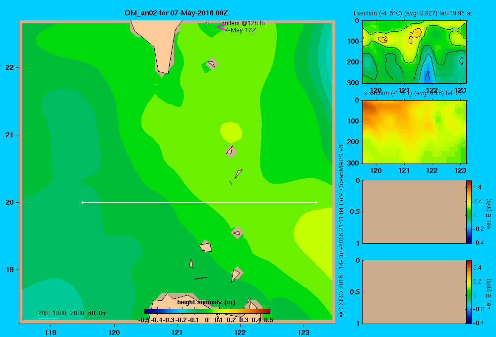Click the '200' depth contour legend entry

[43, 313]
